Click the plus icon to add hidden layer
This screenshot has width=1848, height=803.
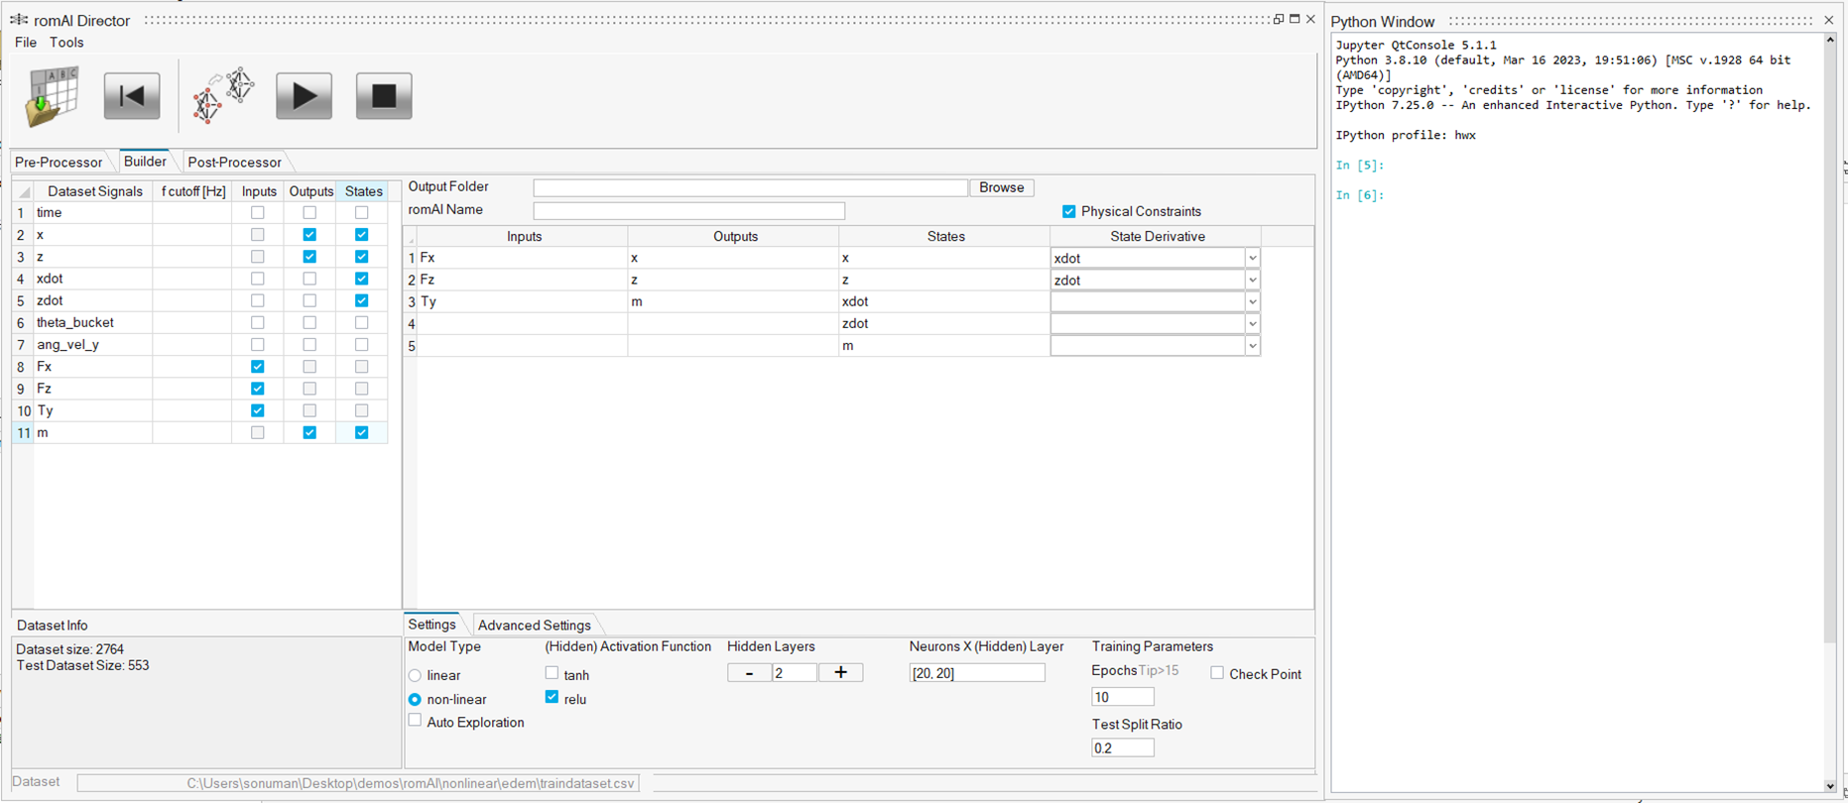[x=840, y=673]
